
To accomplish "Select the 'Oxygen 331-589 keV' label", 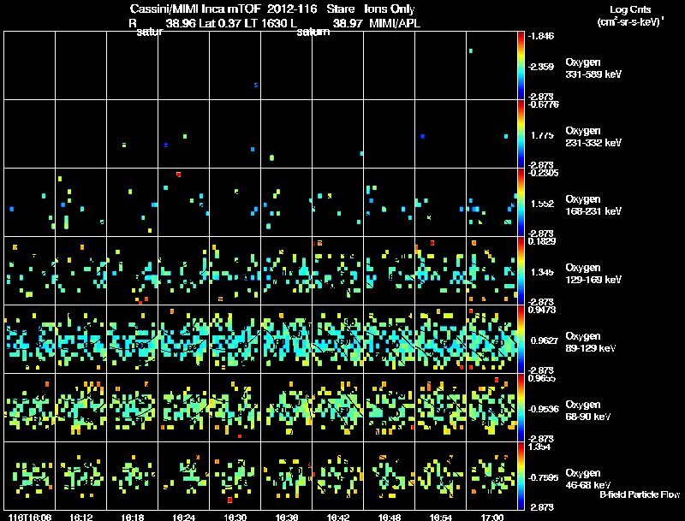I will tap(593, 68).
